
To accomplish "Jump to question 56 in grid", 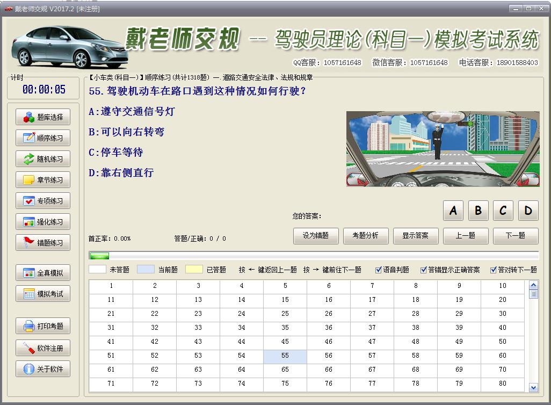I will (328, 356).
